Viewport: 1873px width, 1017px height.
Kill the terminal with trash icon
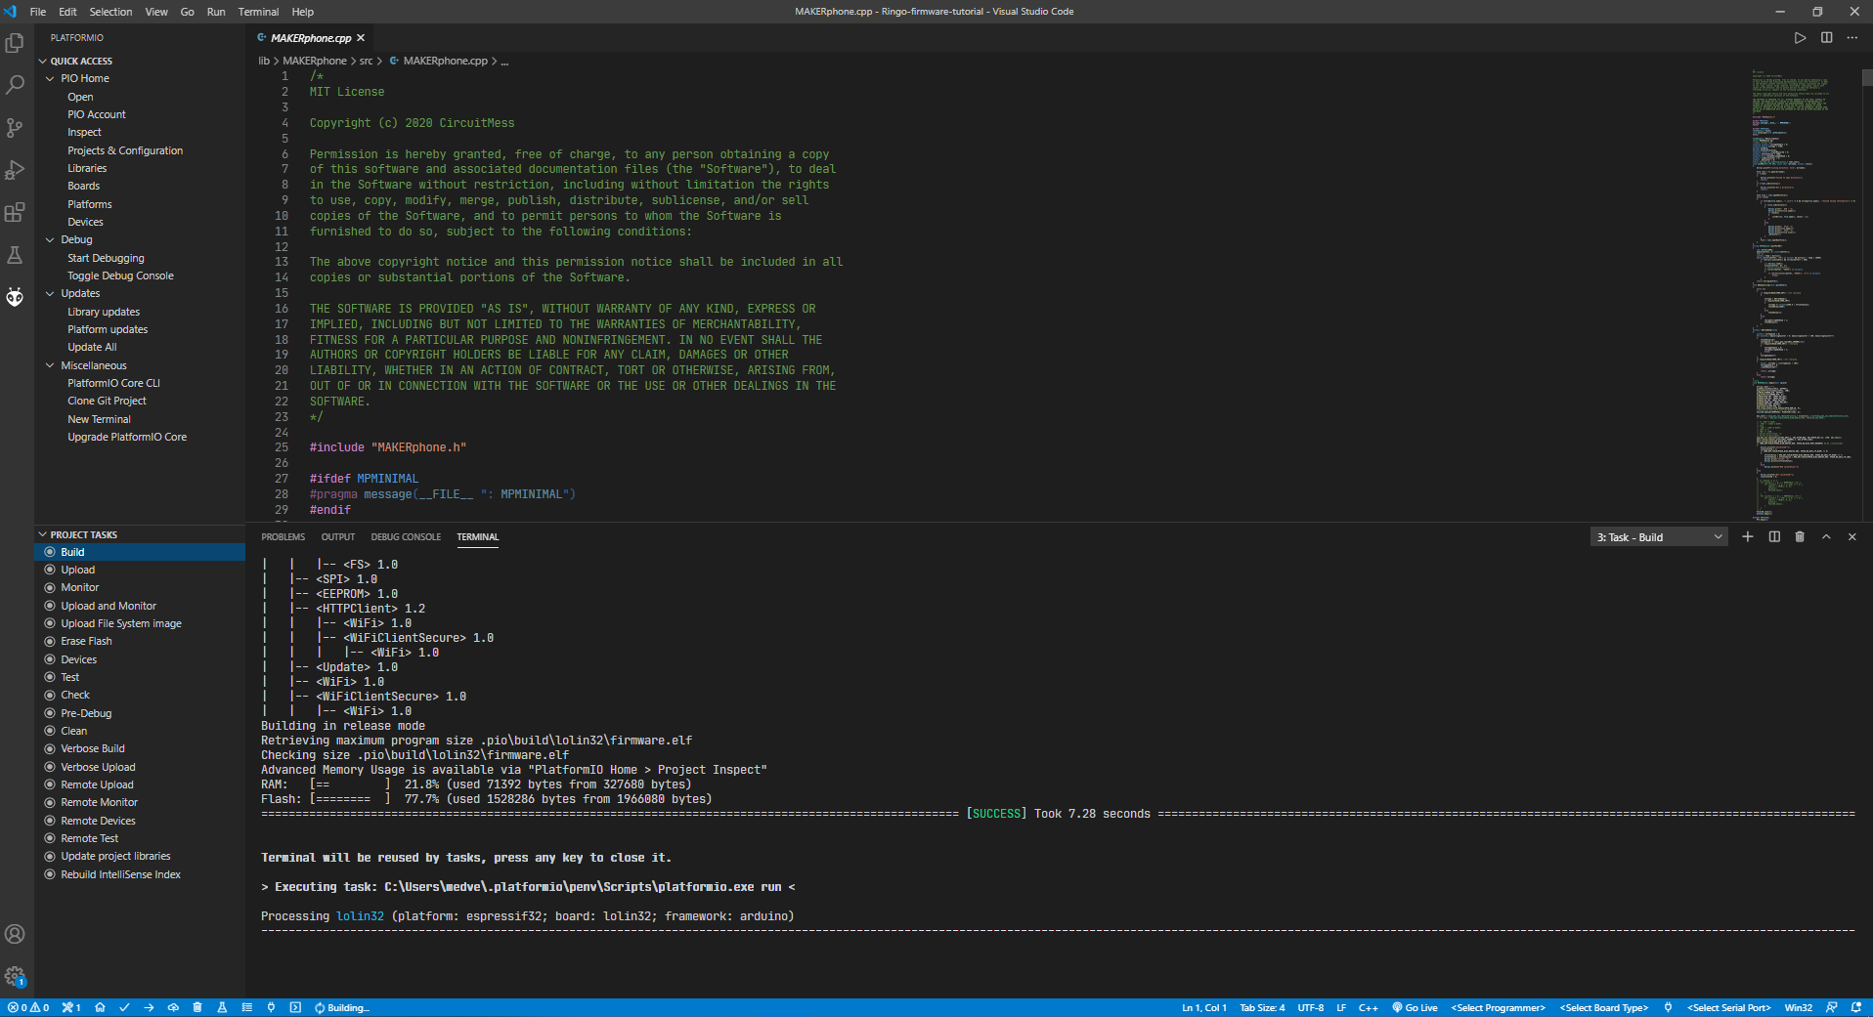(1800, 536)
